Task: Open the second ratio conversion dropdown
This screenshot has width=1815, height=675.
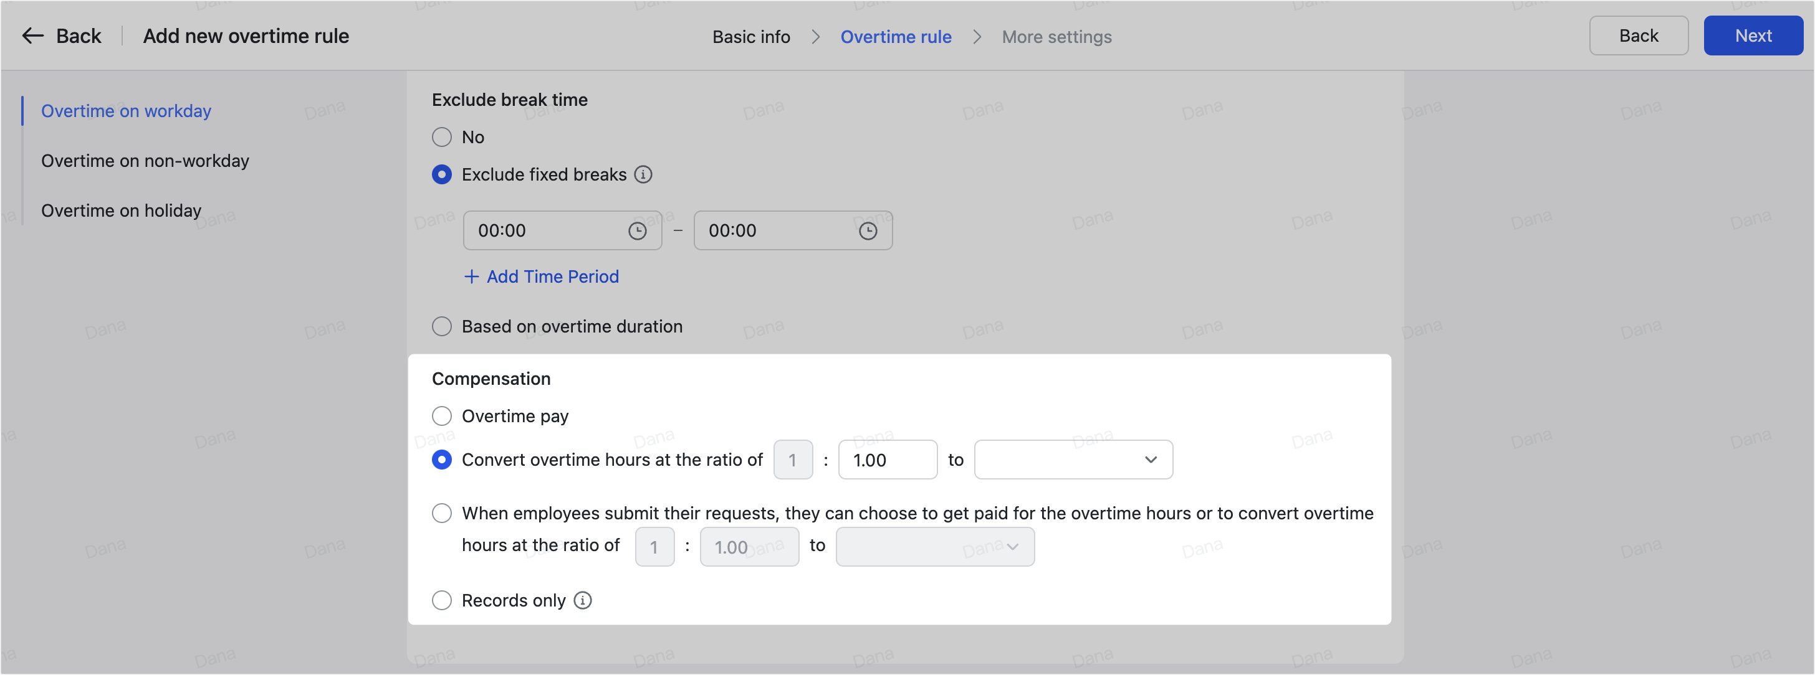Action: [x=934, y=546]
